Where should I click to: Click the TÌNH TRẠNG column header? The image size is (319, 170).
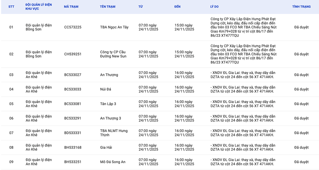point(301,7)
